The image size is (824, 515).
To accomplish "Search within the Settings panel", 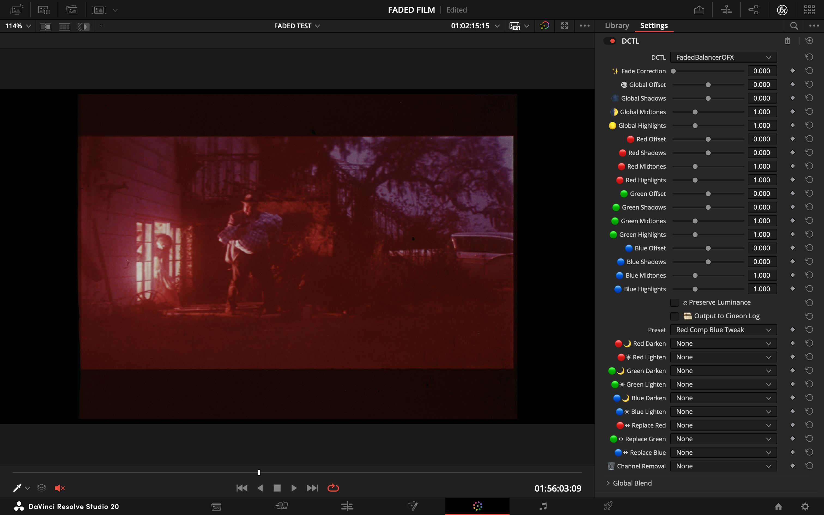I will click(793, 26).
